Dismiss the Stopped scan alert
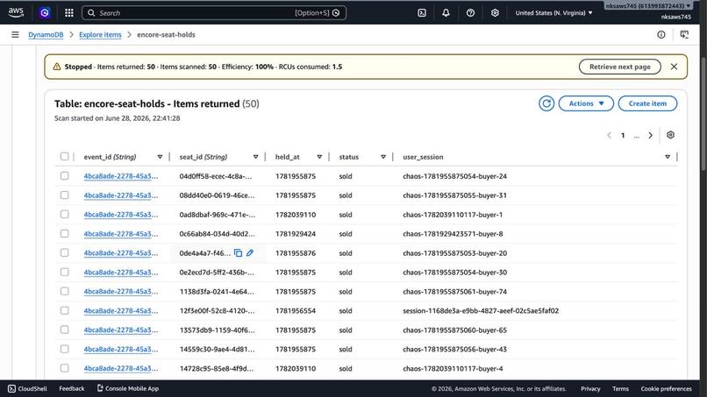 point(674,67)
